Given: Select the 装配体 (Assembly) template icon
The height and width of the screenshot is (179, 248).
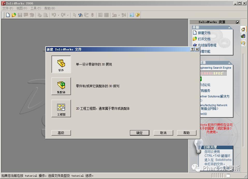Looking at the screenshot, I should [61, 87].
